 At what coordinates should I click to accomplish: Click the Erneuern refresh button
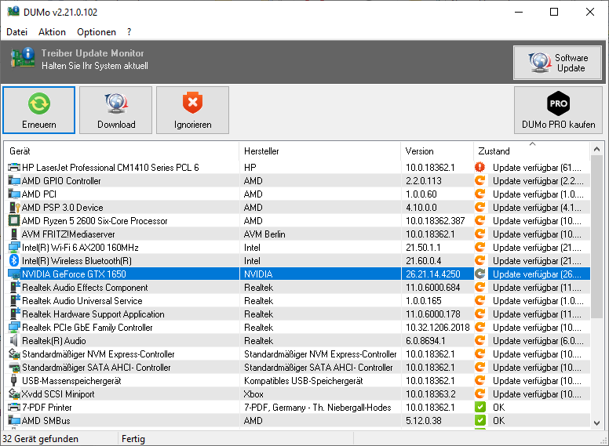39,111
